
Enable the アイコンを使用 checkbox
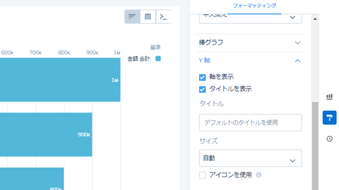pyautogui.click(x=202, y=175)
